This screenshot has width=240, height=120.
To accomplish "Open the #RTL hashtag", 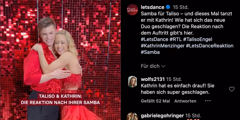I will pos(175,39).
